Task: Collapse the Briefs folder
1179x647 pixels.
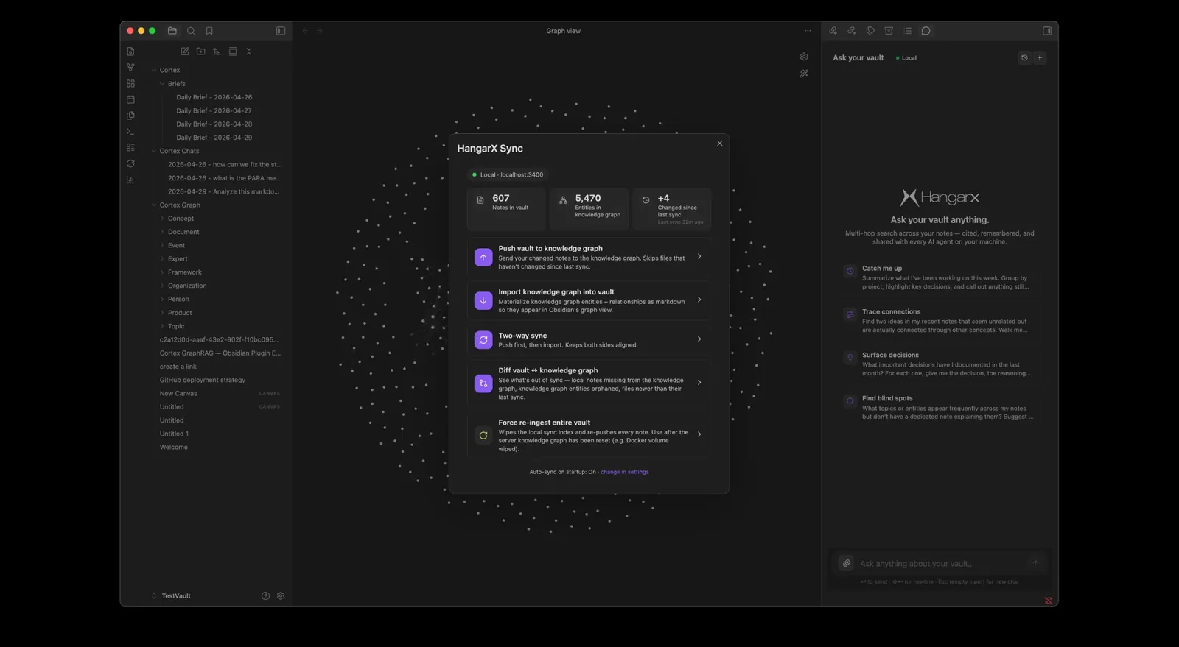Action: click(162, 84)
